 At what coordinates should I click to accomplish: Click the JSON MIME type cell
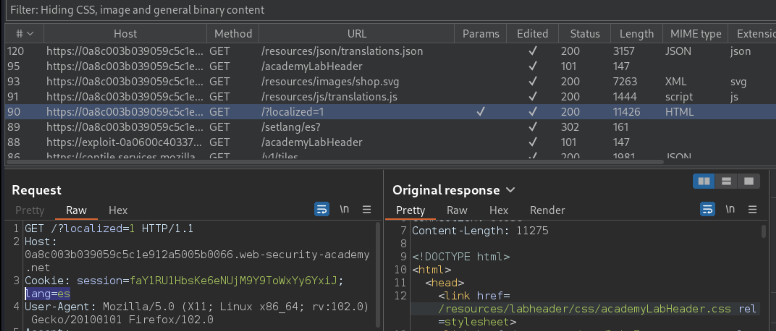point(678,51)
